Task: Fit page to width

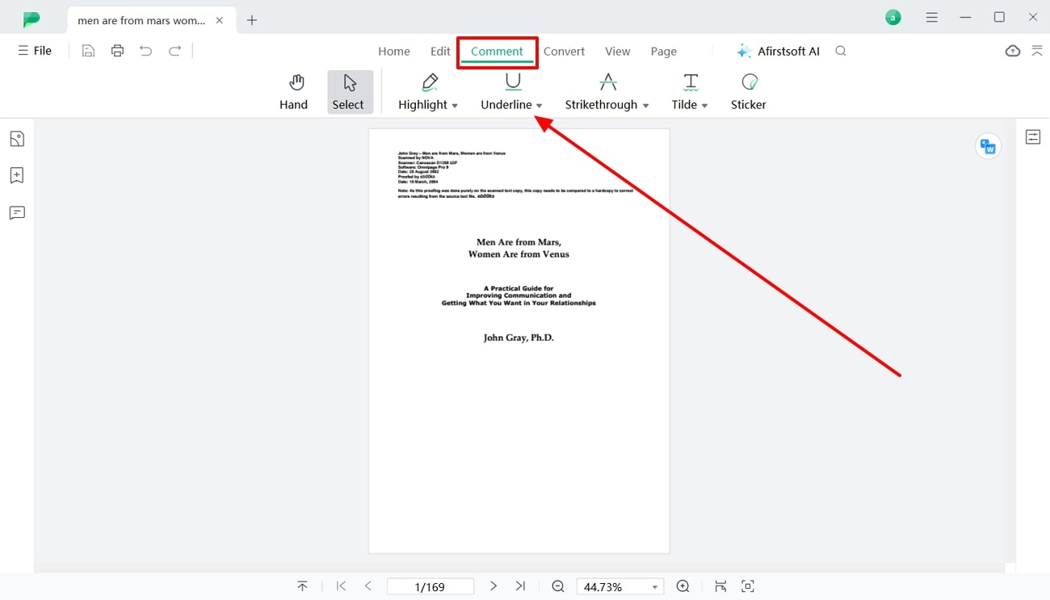Action: point(720,586)
